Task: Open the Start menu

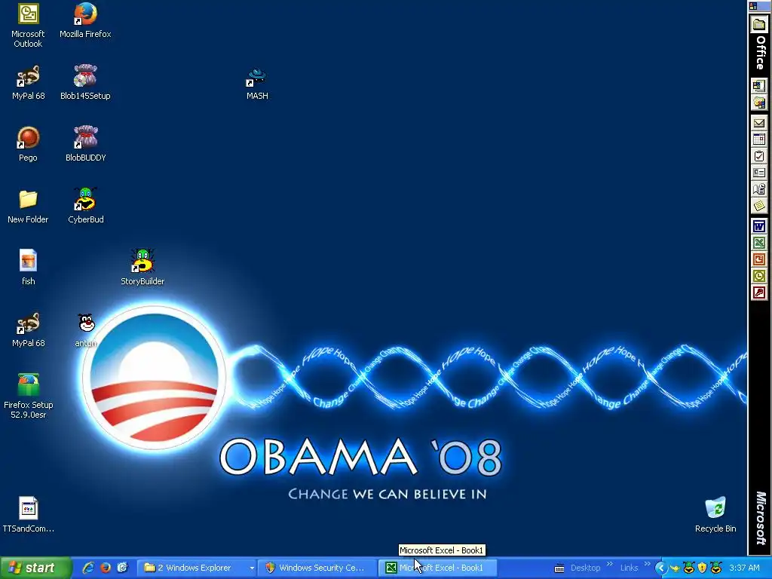Action: click(x=35, y=568)
